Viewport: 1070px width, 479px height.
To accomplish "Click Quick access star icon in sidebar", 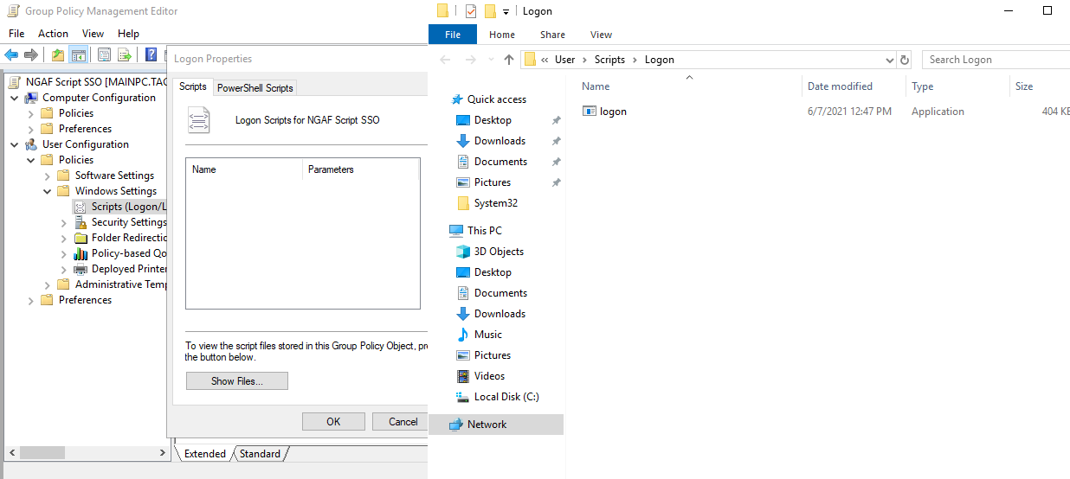I will coord(457,99).
